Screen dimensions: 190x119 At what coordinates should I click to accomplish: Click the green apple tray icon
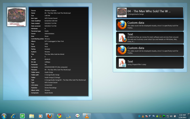157,116
